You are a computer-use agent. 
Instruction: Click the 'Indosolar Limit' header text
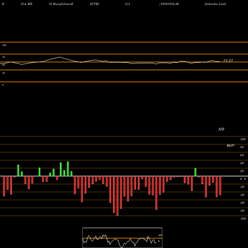pyautogui.click(x=215, y=4)
